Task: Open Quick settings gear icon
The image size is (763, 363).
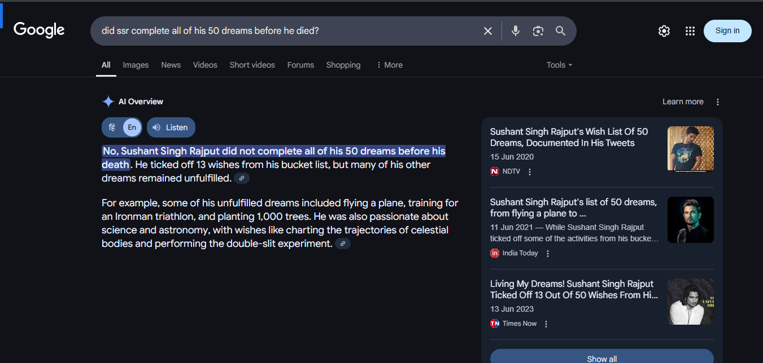Action: 664,31
